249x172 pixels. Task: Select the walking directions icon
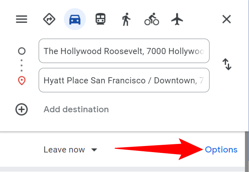click(126, 19)
